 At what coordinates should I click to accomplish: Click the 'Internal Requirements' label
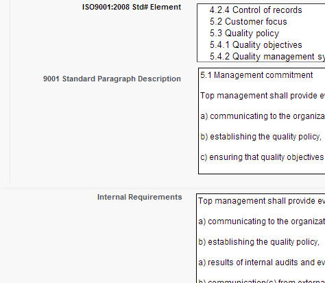click(140, 197)
